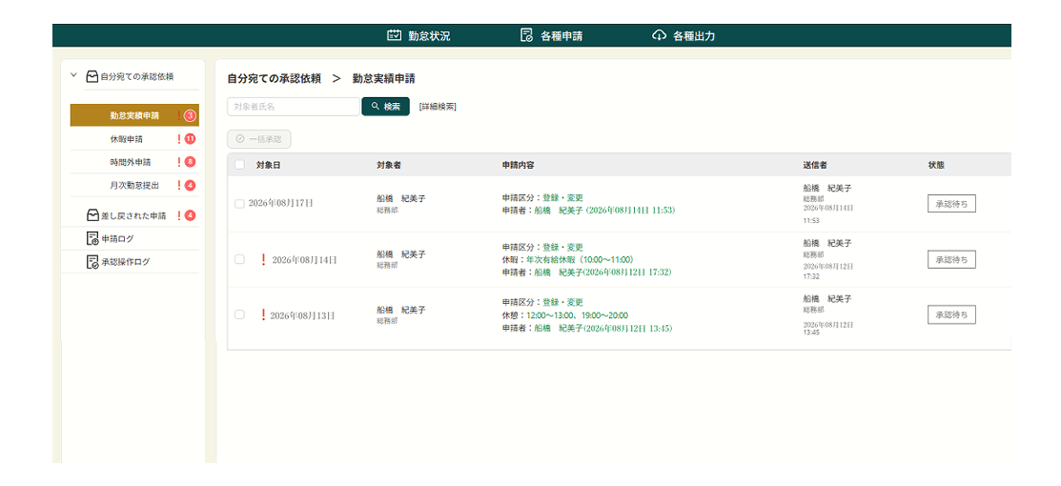This screenshot has height=486, width=1061.
Task: Open the 各種出力 top menu
Action: tap(684, 36)
